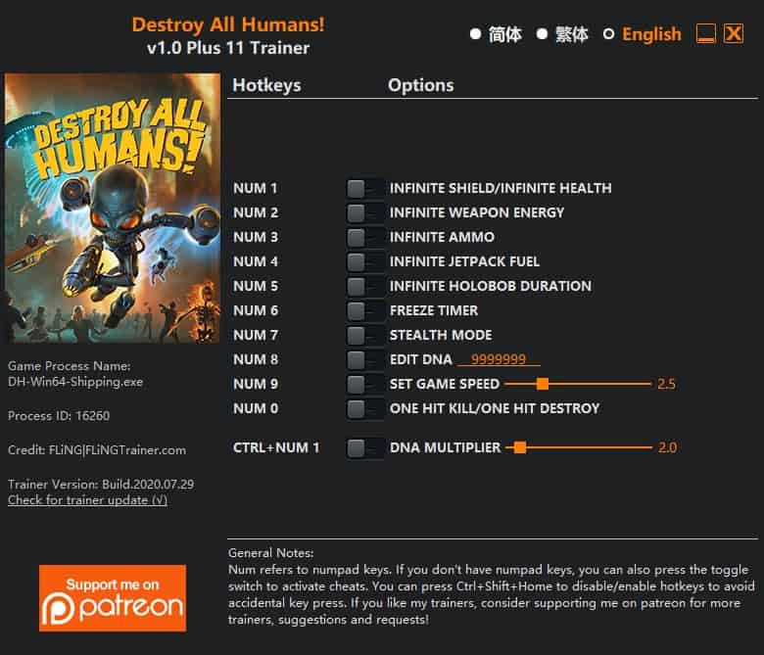Close the trainer with X button
The image size is (764, 655).
pos(734,34)
